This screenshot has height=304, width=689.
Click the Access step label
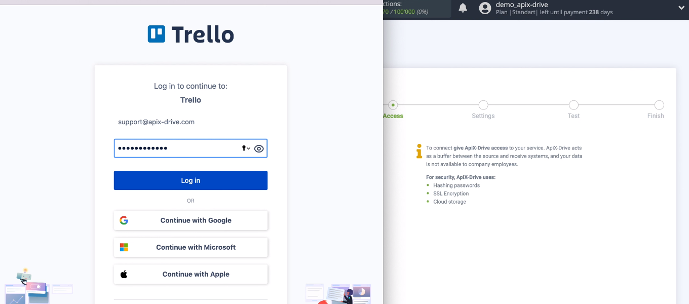pyautogui.click(x=393, y=116)
